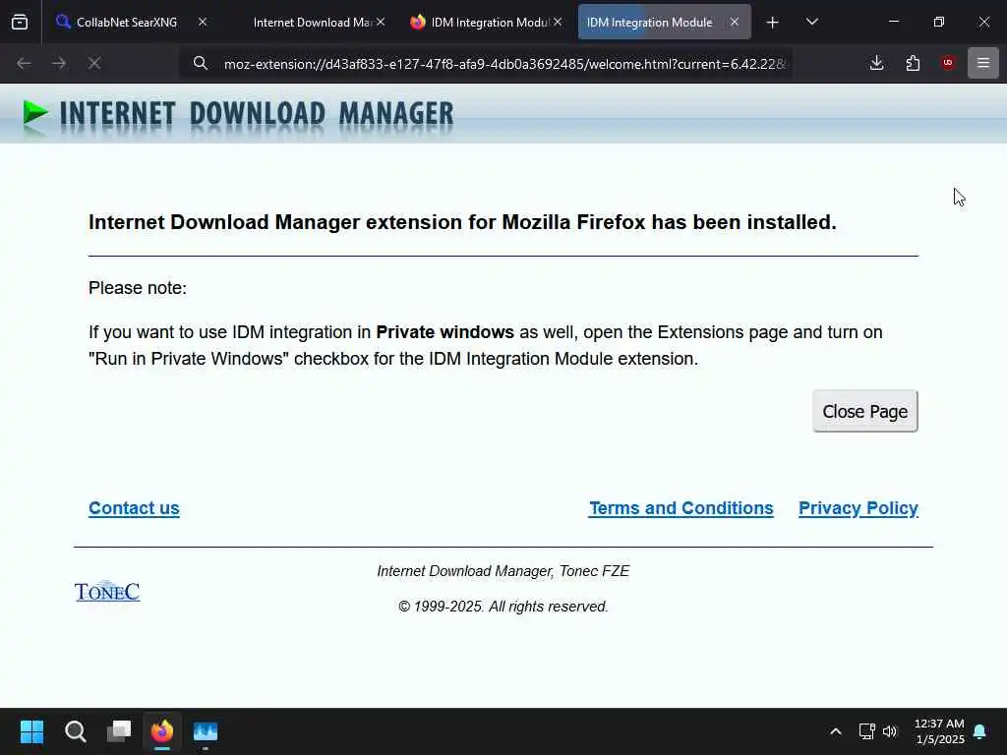Click the Internet Download Manager logo banner
1007x755 pixels.
tap(238, 114)
